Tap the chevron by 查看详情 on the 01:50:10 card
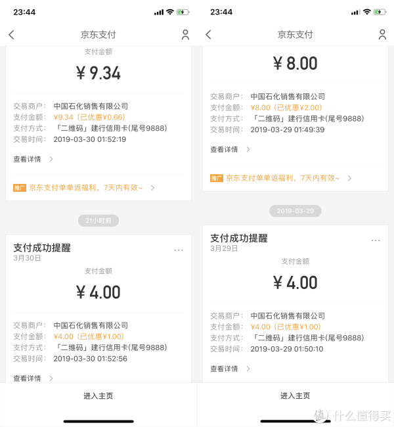 click(248, 369)
